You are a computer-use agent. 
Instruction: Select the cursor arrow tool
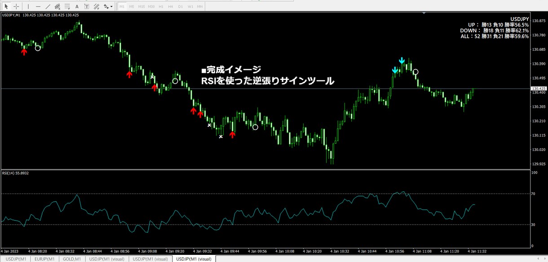click(7, 7)
